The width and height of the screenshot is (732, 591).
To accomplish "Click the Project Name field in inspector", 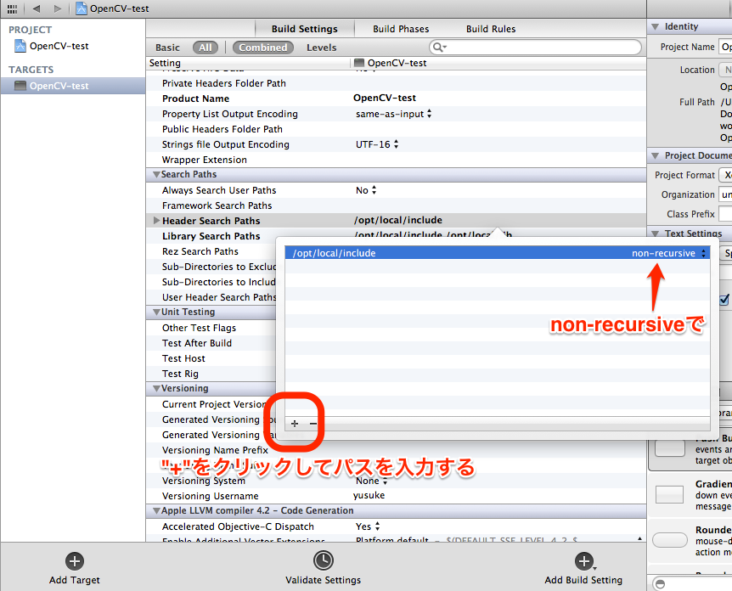I will [x=725, y=47].
